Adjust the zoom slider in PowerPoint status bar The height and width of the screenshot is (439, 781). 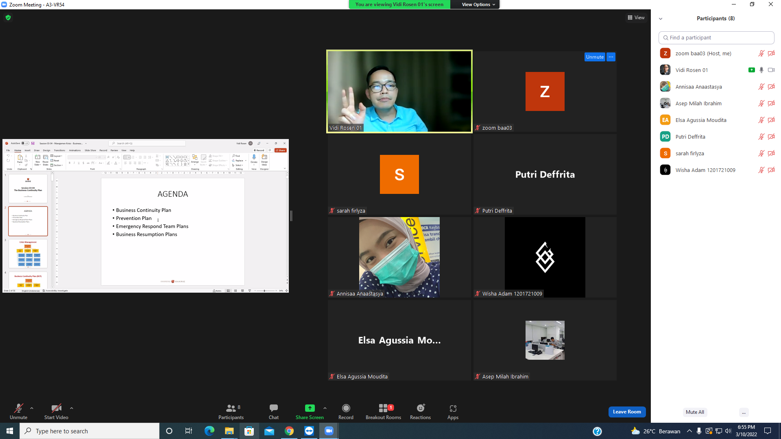click(264, 291)
